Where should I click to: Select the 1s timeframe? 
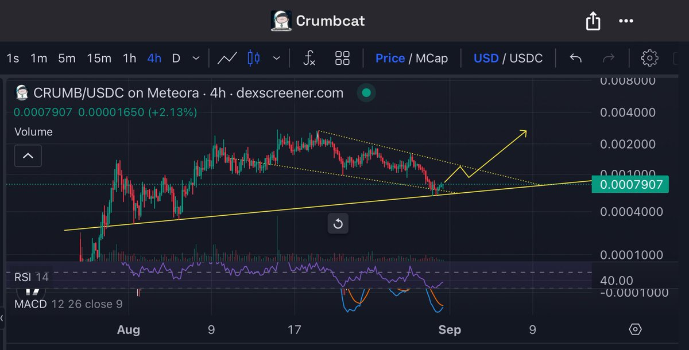pos(13,58)
